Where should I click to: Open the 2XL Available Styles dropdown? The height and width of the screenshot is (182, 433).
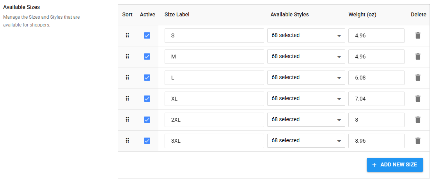click(306, 120)
